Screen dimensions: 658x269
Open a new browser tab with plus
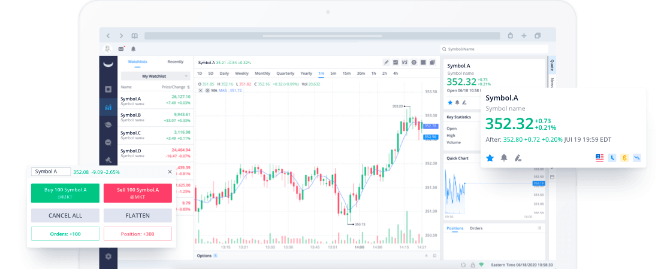point(524,36)
